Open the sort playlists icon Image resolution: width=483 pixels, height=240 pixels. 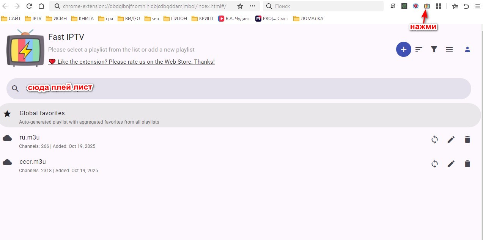pyautogui.click(x=419, y=49)
